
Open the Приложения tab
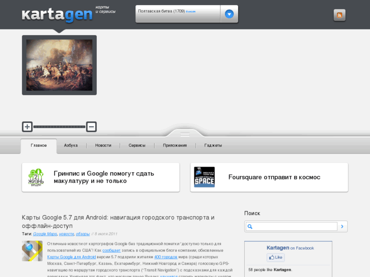[175, 145]
